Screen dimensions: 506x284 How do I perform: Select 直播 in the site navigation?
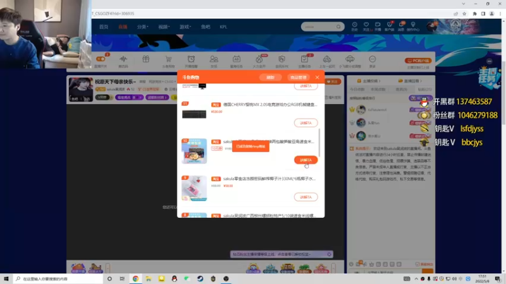(123, 27)
